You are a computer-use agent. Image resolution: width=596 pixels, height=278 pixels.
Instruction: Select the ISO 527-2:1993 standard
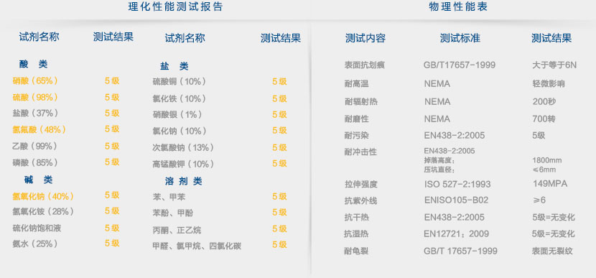coord(457,185)
